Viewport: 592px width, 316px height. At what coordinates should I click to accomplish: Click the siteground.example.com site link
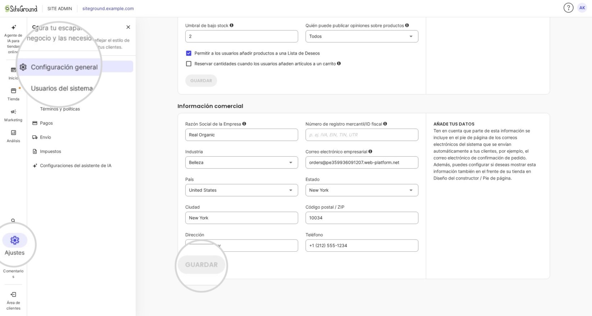108,9
